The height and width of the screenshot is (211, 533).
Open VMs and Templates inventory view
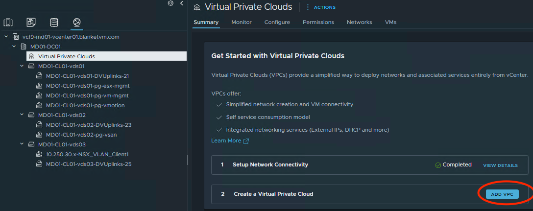click(31, 23)
